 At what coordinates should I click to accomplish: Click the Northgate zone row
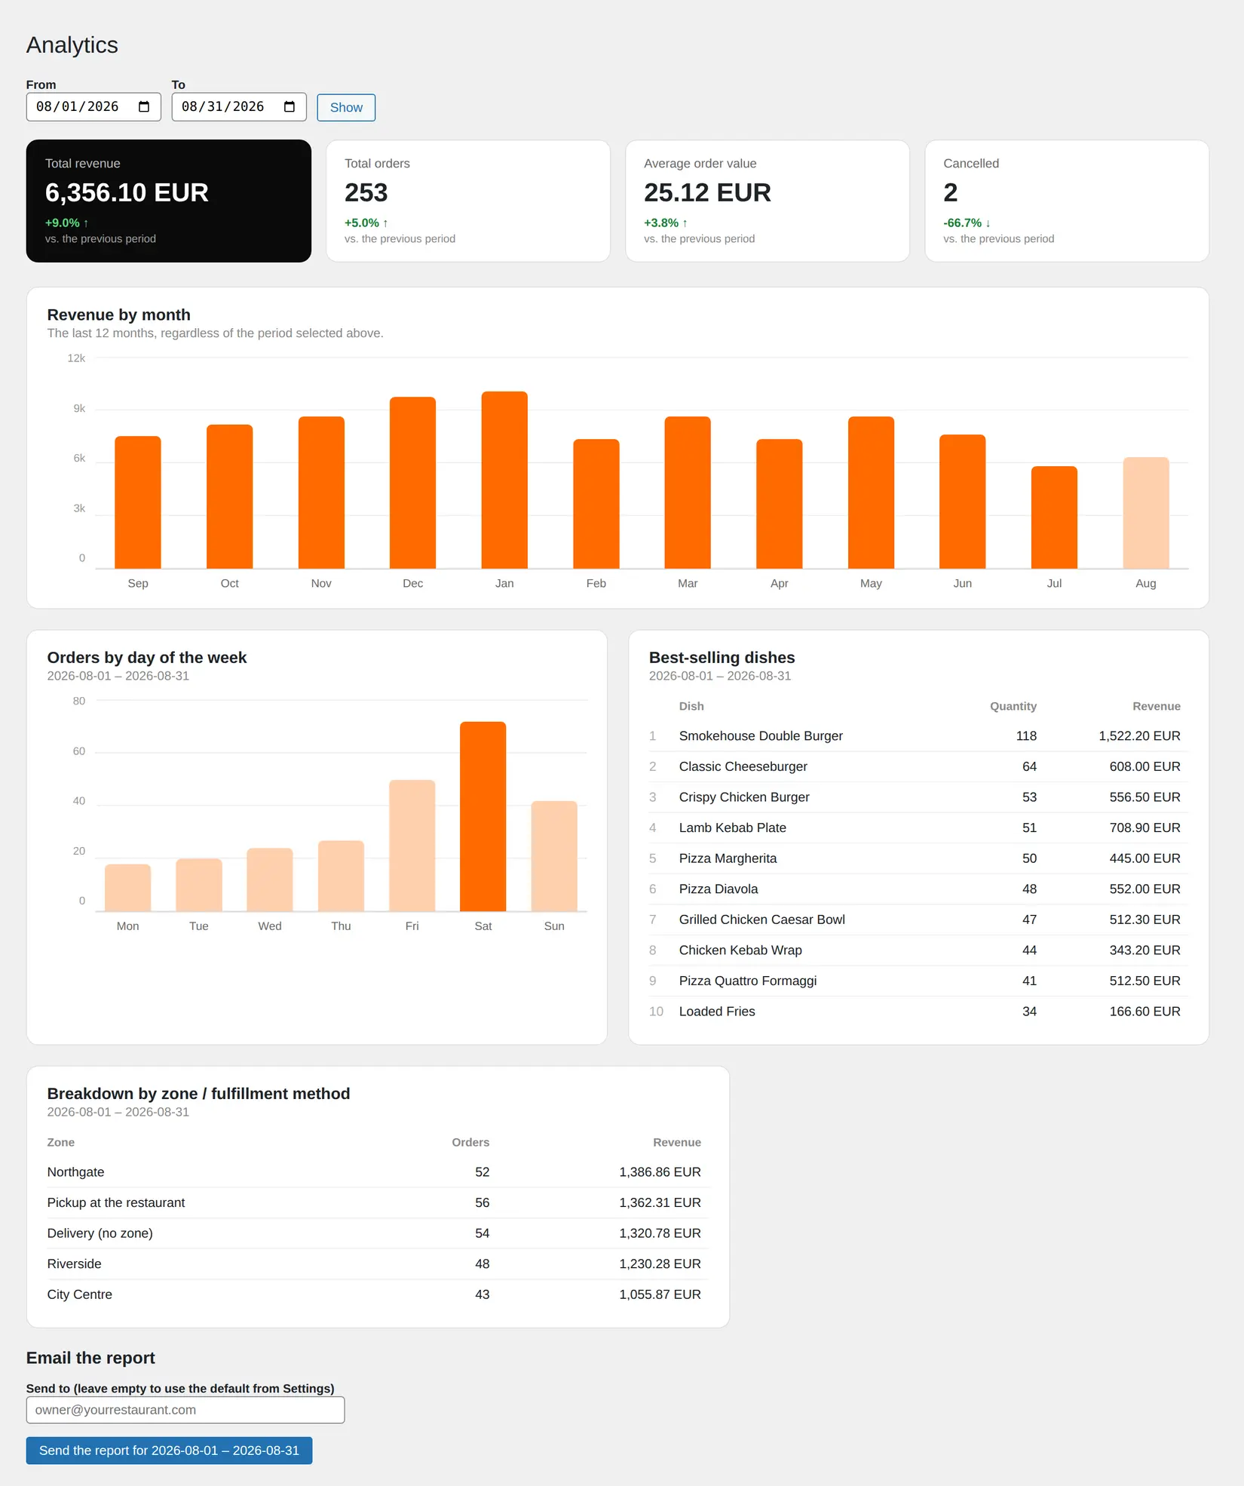pyautogui.click(x=378, y=1172)
